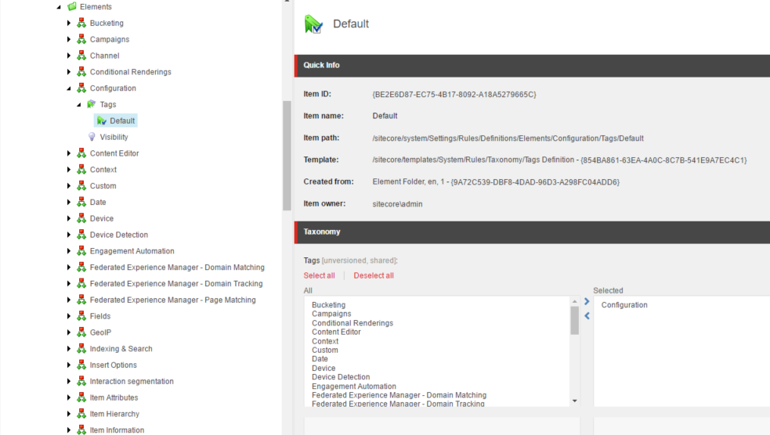Viewport: 770px width, 435px height.
Task: Select Configuration in the Selected list
Action: coord(624,305)
